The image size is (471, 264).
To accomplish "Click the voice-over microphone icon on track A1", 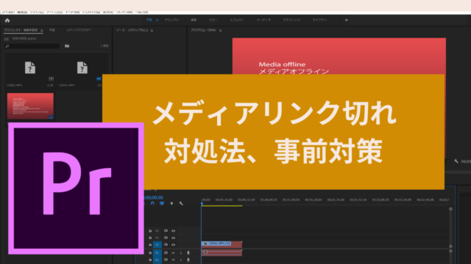I will click(188, 253).
